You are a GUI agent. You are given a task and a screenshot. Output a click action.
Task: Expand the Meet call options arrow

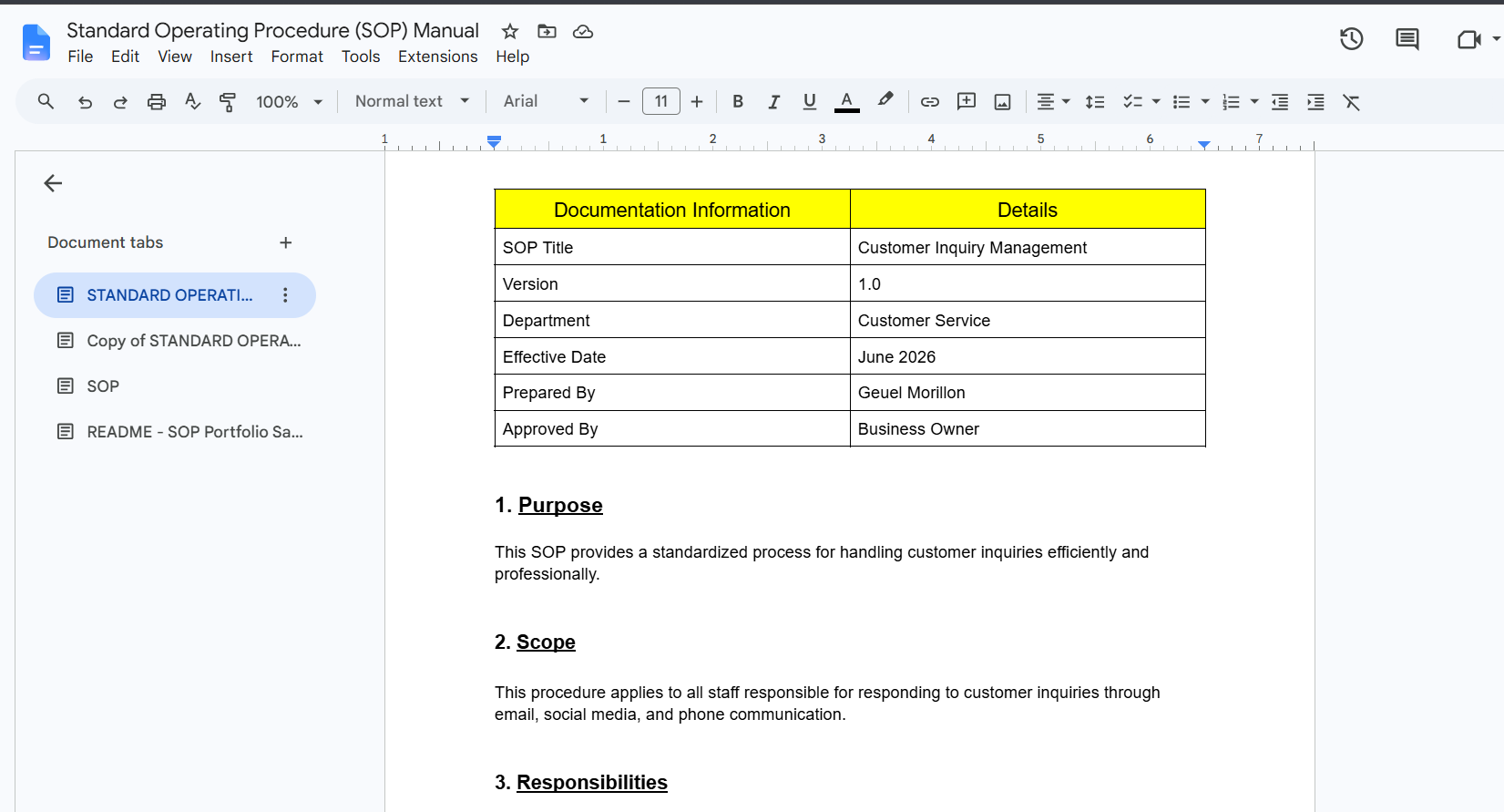coord(1496,39)
